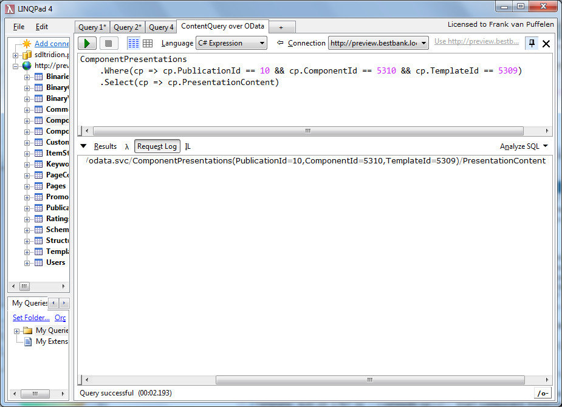
Task: Close the query with the X icon
Action: click(x=546, y=44)
